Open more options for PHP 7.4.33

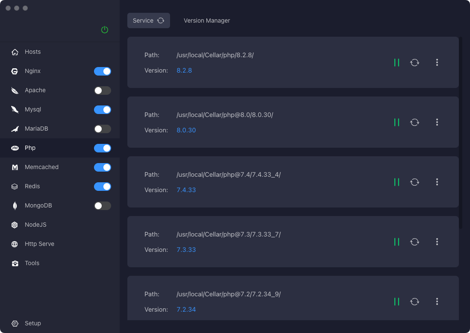click(x=437, y=182)
